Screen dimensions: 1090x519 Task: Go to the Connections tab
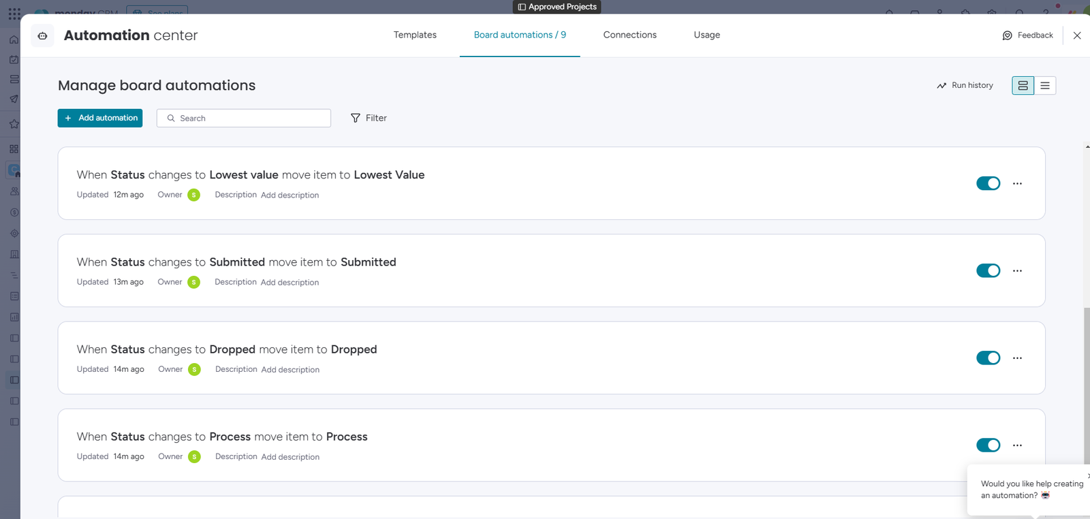point(629,35)
